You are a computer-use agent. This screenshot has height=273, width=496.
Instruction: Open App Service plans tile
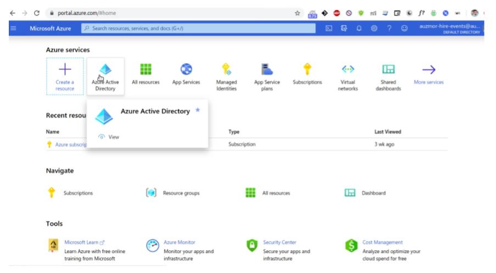point(267,77)
